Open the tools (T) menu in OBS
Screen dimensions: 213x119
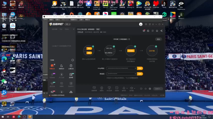(x=81, y=20)
